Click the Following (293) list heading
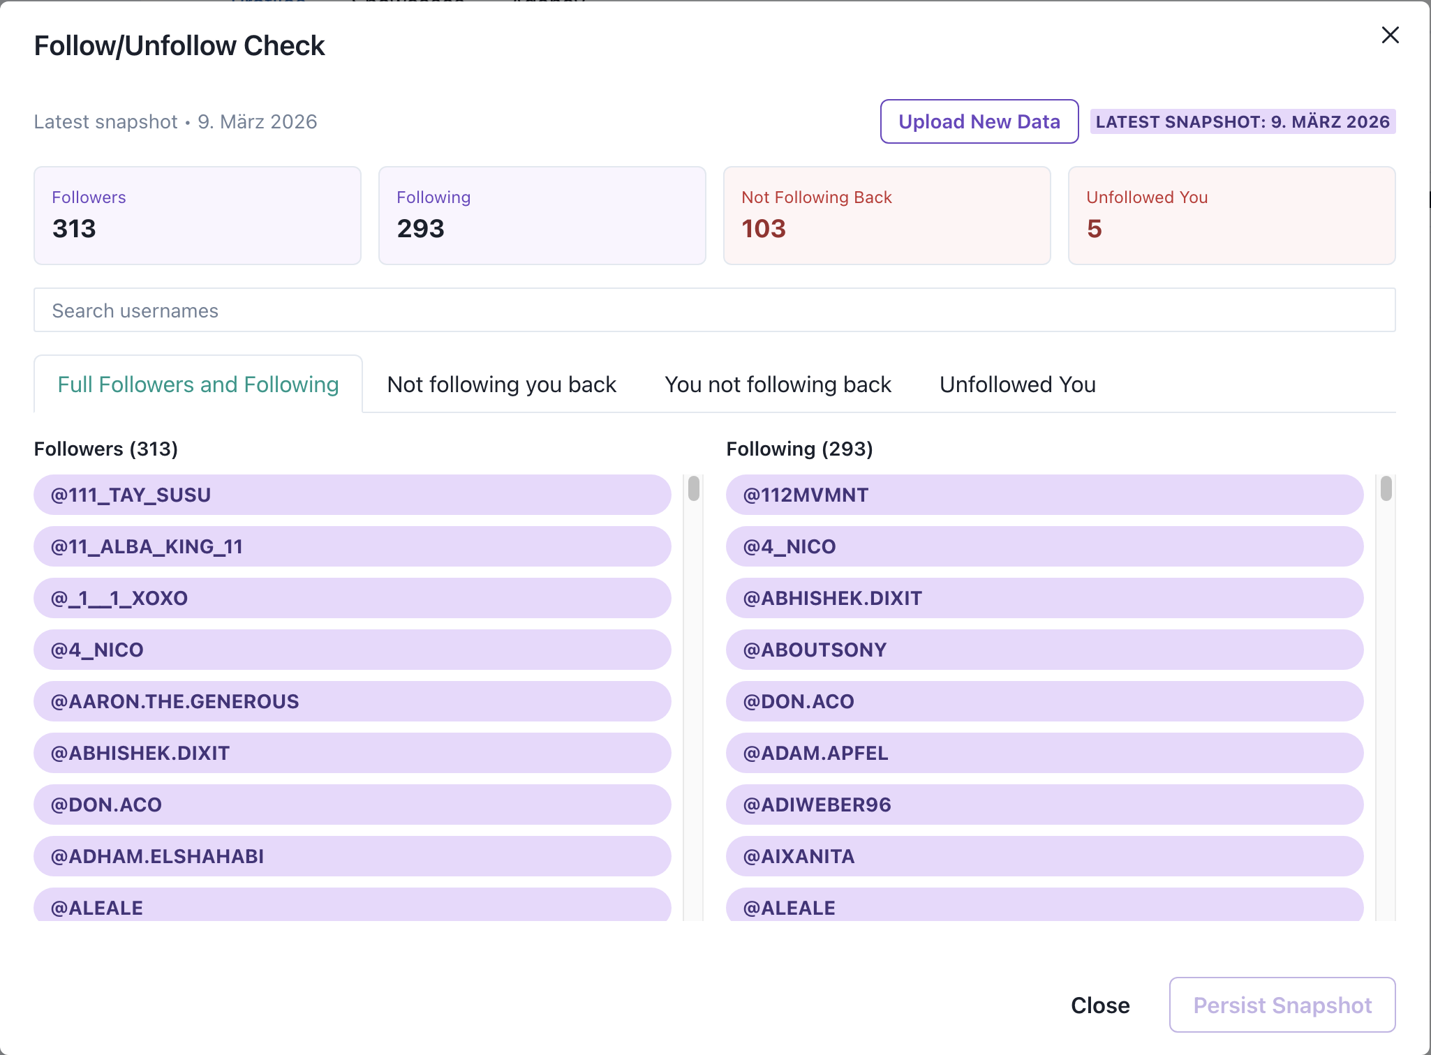 [x=799, y=449]
